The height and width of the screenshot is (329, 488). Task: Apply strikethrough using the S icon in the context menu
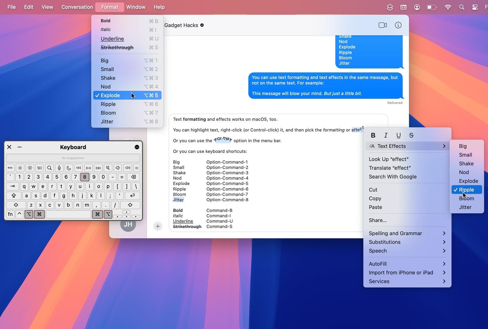click(411, 135)
